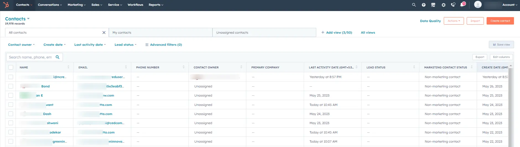Screen dimensions: 520x147
Task: Click the plus icon beside Add view
Action: 323,33
